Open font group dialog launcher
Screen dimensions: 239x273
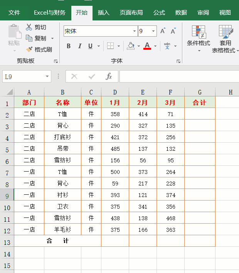[x=178, y=61]
